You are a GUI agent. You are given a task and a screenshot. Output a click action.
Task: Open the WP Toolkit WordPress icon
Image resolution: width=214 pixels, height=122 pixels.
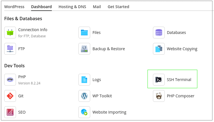click(84, 96)
